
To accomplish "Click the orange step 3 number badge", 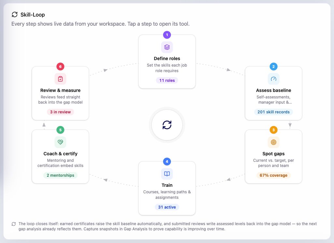I will point(273,130).
